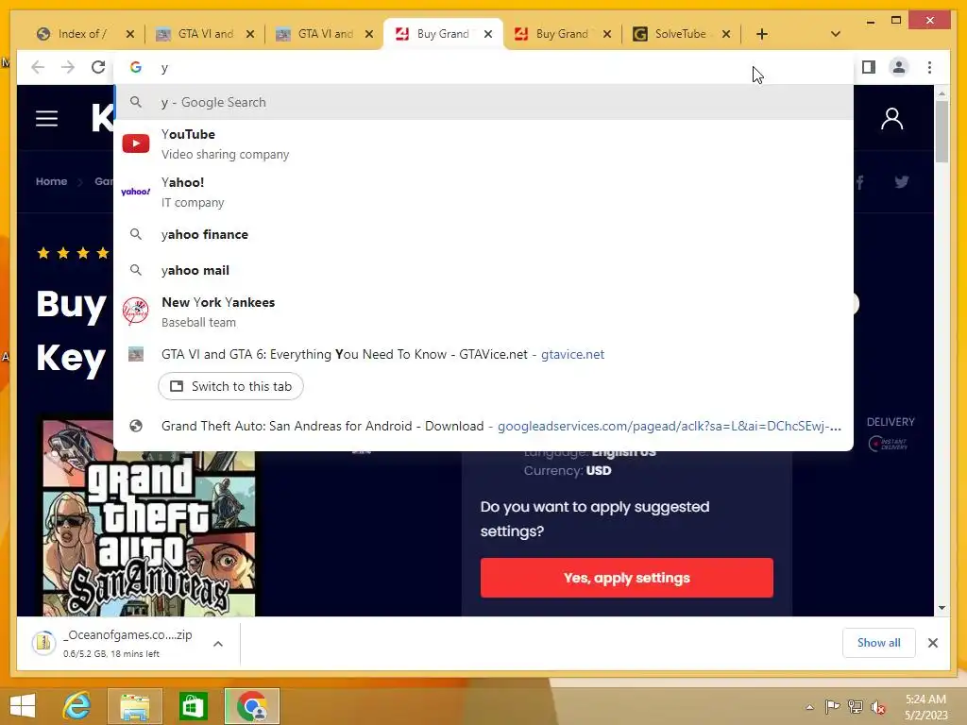Select the 'yahoo mail' suggestion

[483, 270]
